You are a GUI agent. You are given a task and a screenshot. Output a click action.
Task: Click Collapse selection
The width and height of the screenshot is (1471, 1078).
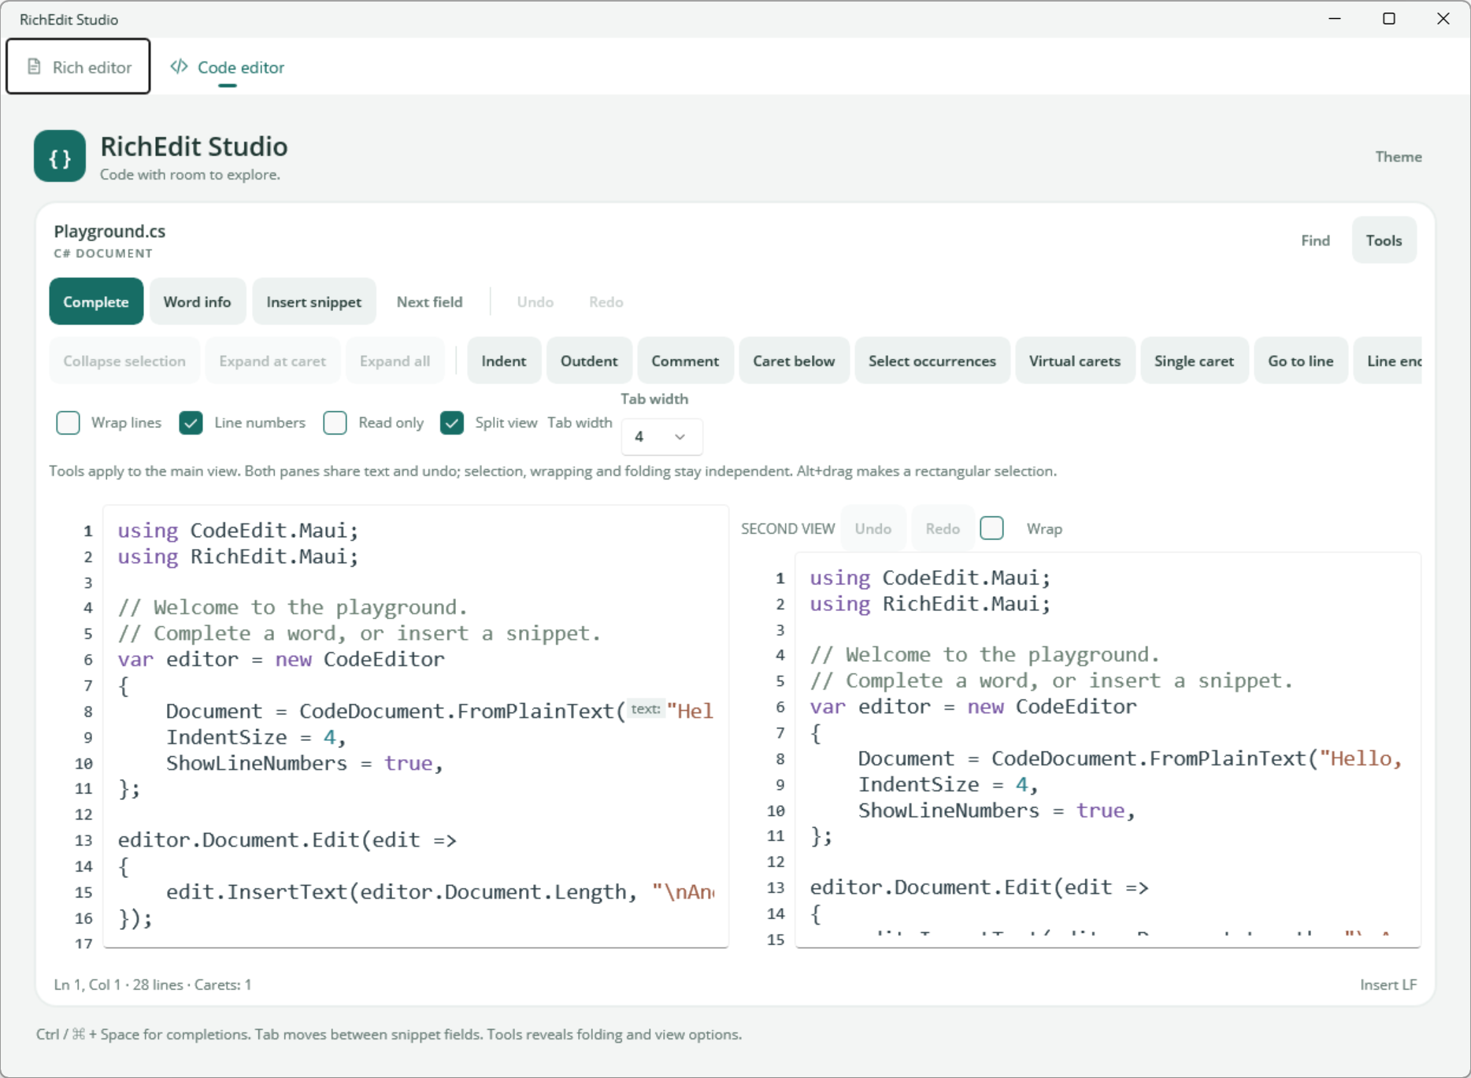(x=124, y=361)
